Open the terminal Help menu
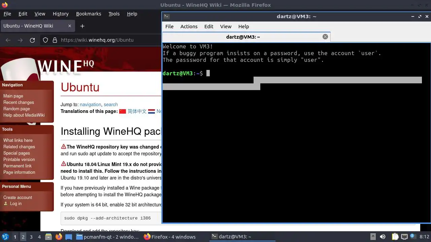The height and width of the screenshot is (242, 431). [x=243, y=27]
